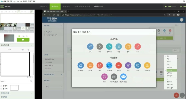Add a Wiki activity with the W icon
This screenshot has width=186, height=99.
128,65
